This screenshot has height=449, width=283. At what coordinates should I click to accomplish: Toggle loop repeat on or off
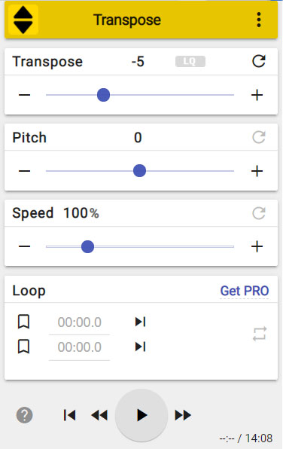[x=260, y=334]
